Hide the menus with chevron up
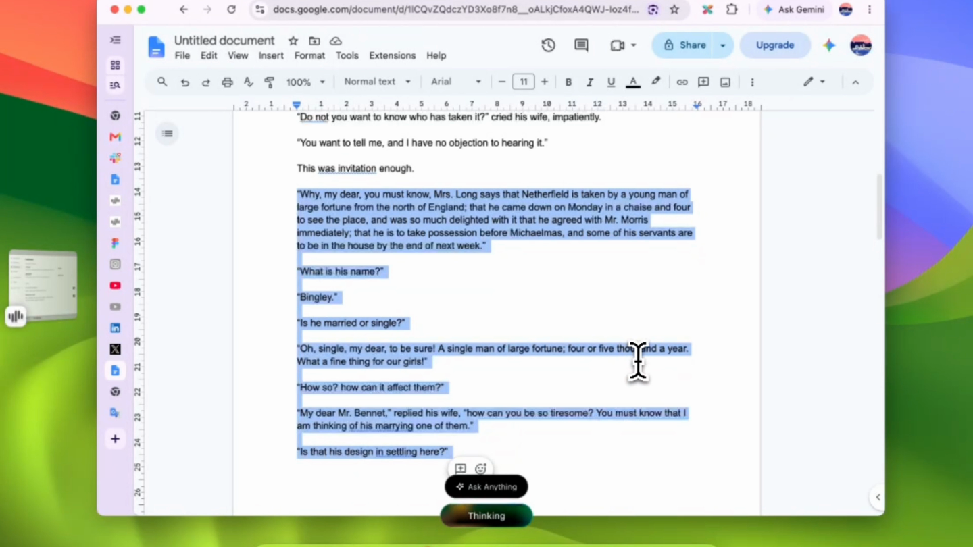This screenshot has width=973, height=547. [855, 82]
